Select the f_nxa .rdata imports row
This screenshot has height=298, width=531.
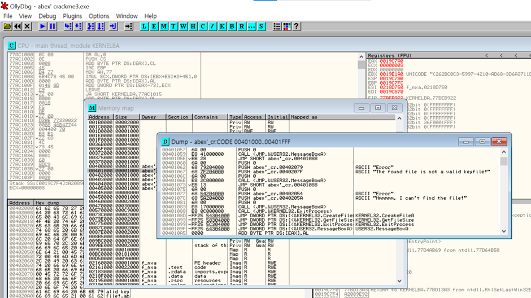tap(242, 272)
